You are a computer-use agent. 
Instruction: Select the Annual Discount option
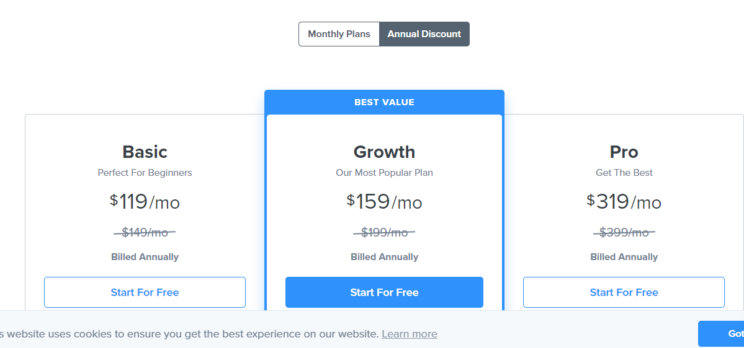click(x=424, y=34)
